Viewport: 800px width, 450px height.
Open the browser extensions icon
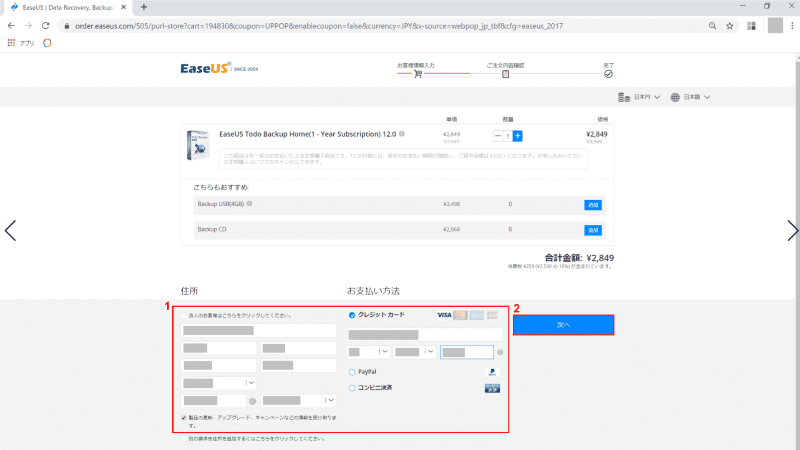pos(751,26)
